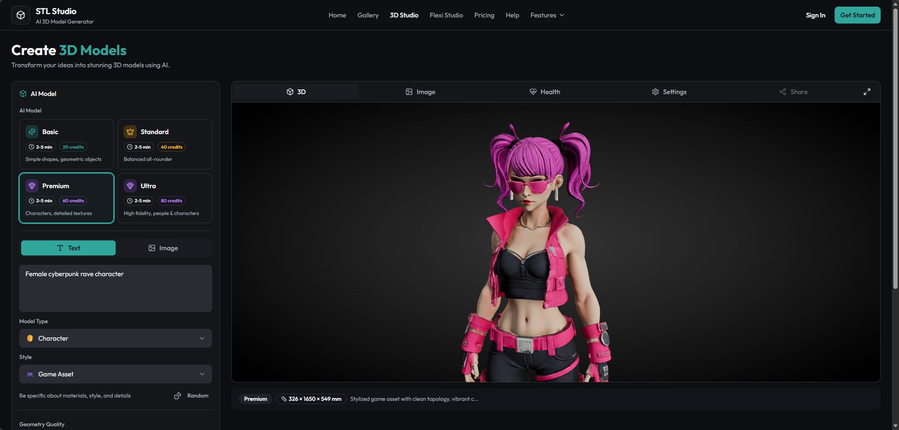
Task: Open viewer Settings with the gear icon
Action: (x=655, y=92)
